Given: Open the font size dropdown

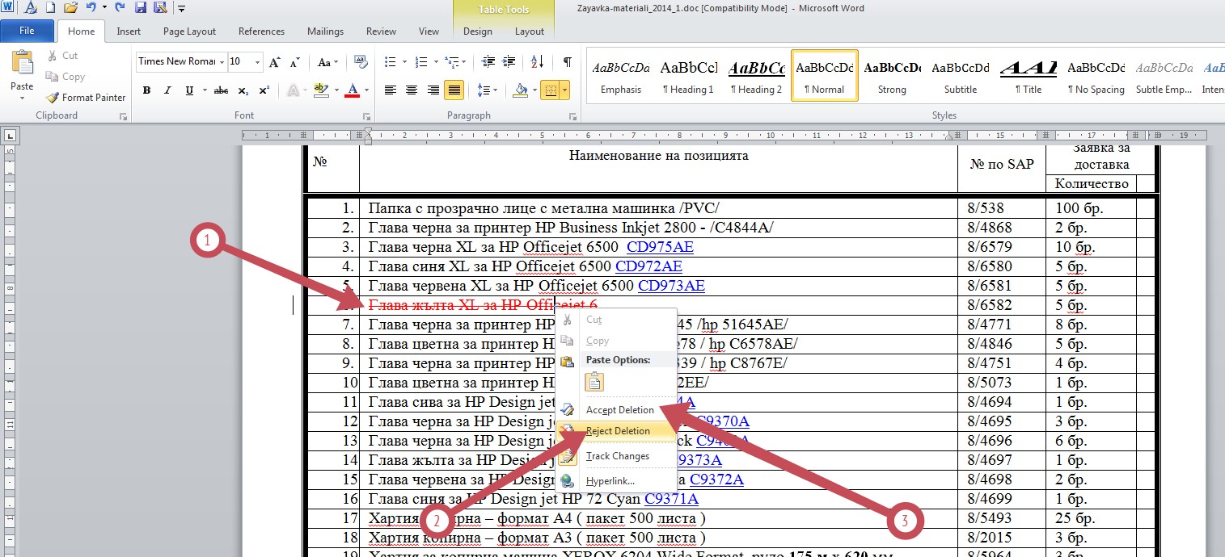Looking at the screenshot, I should [x=258, y=61].
